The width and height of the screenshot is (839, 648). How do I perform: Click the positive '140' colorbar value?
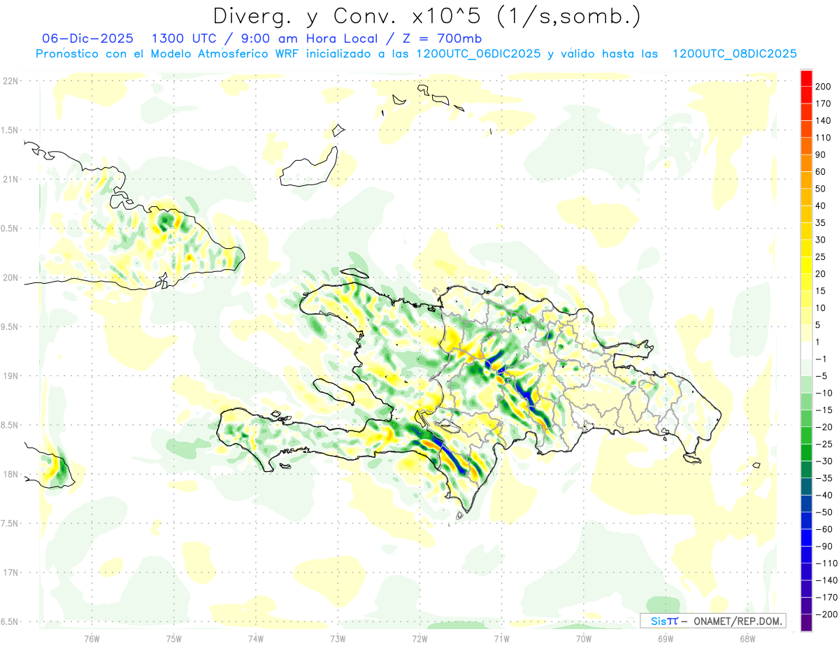click(824, 121)
